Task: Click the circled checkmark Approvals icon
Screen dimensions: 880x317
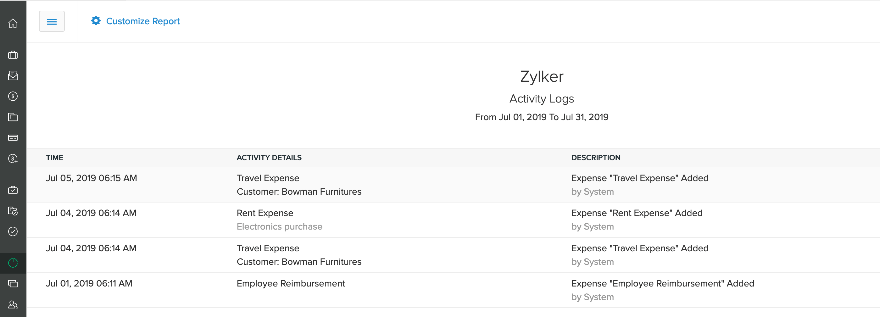Action: point(13,231)
